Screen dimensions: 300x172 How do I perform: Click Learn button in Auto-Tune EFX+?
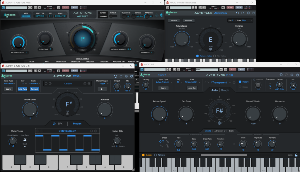click(8, 89)
